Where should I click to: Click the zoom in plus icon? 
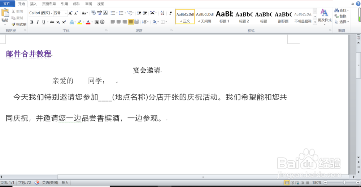tap(358, 183)
